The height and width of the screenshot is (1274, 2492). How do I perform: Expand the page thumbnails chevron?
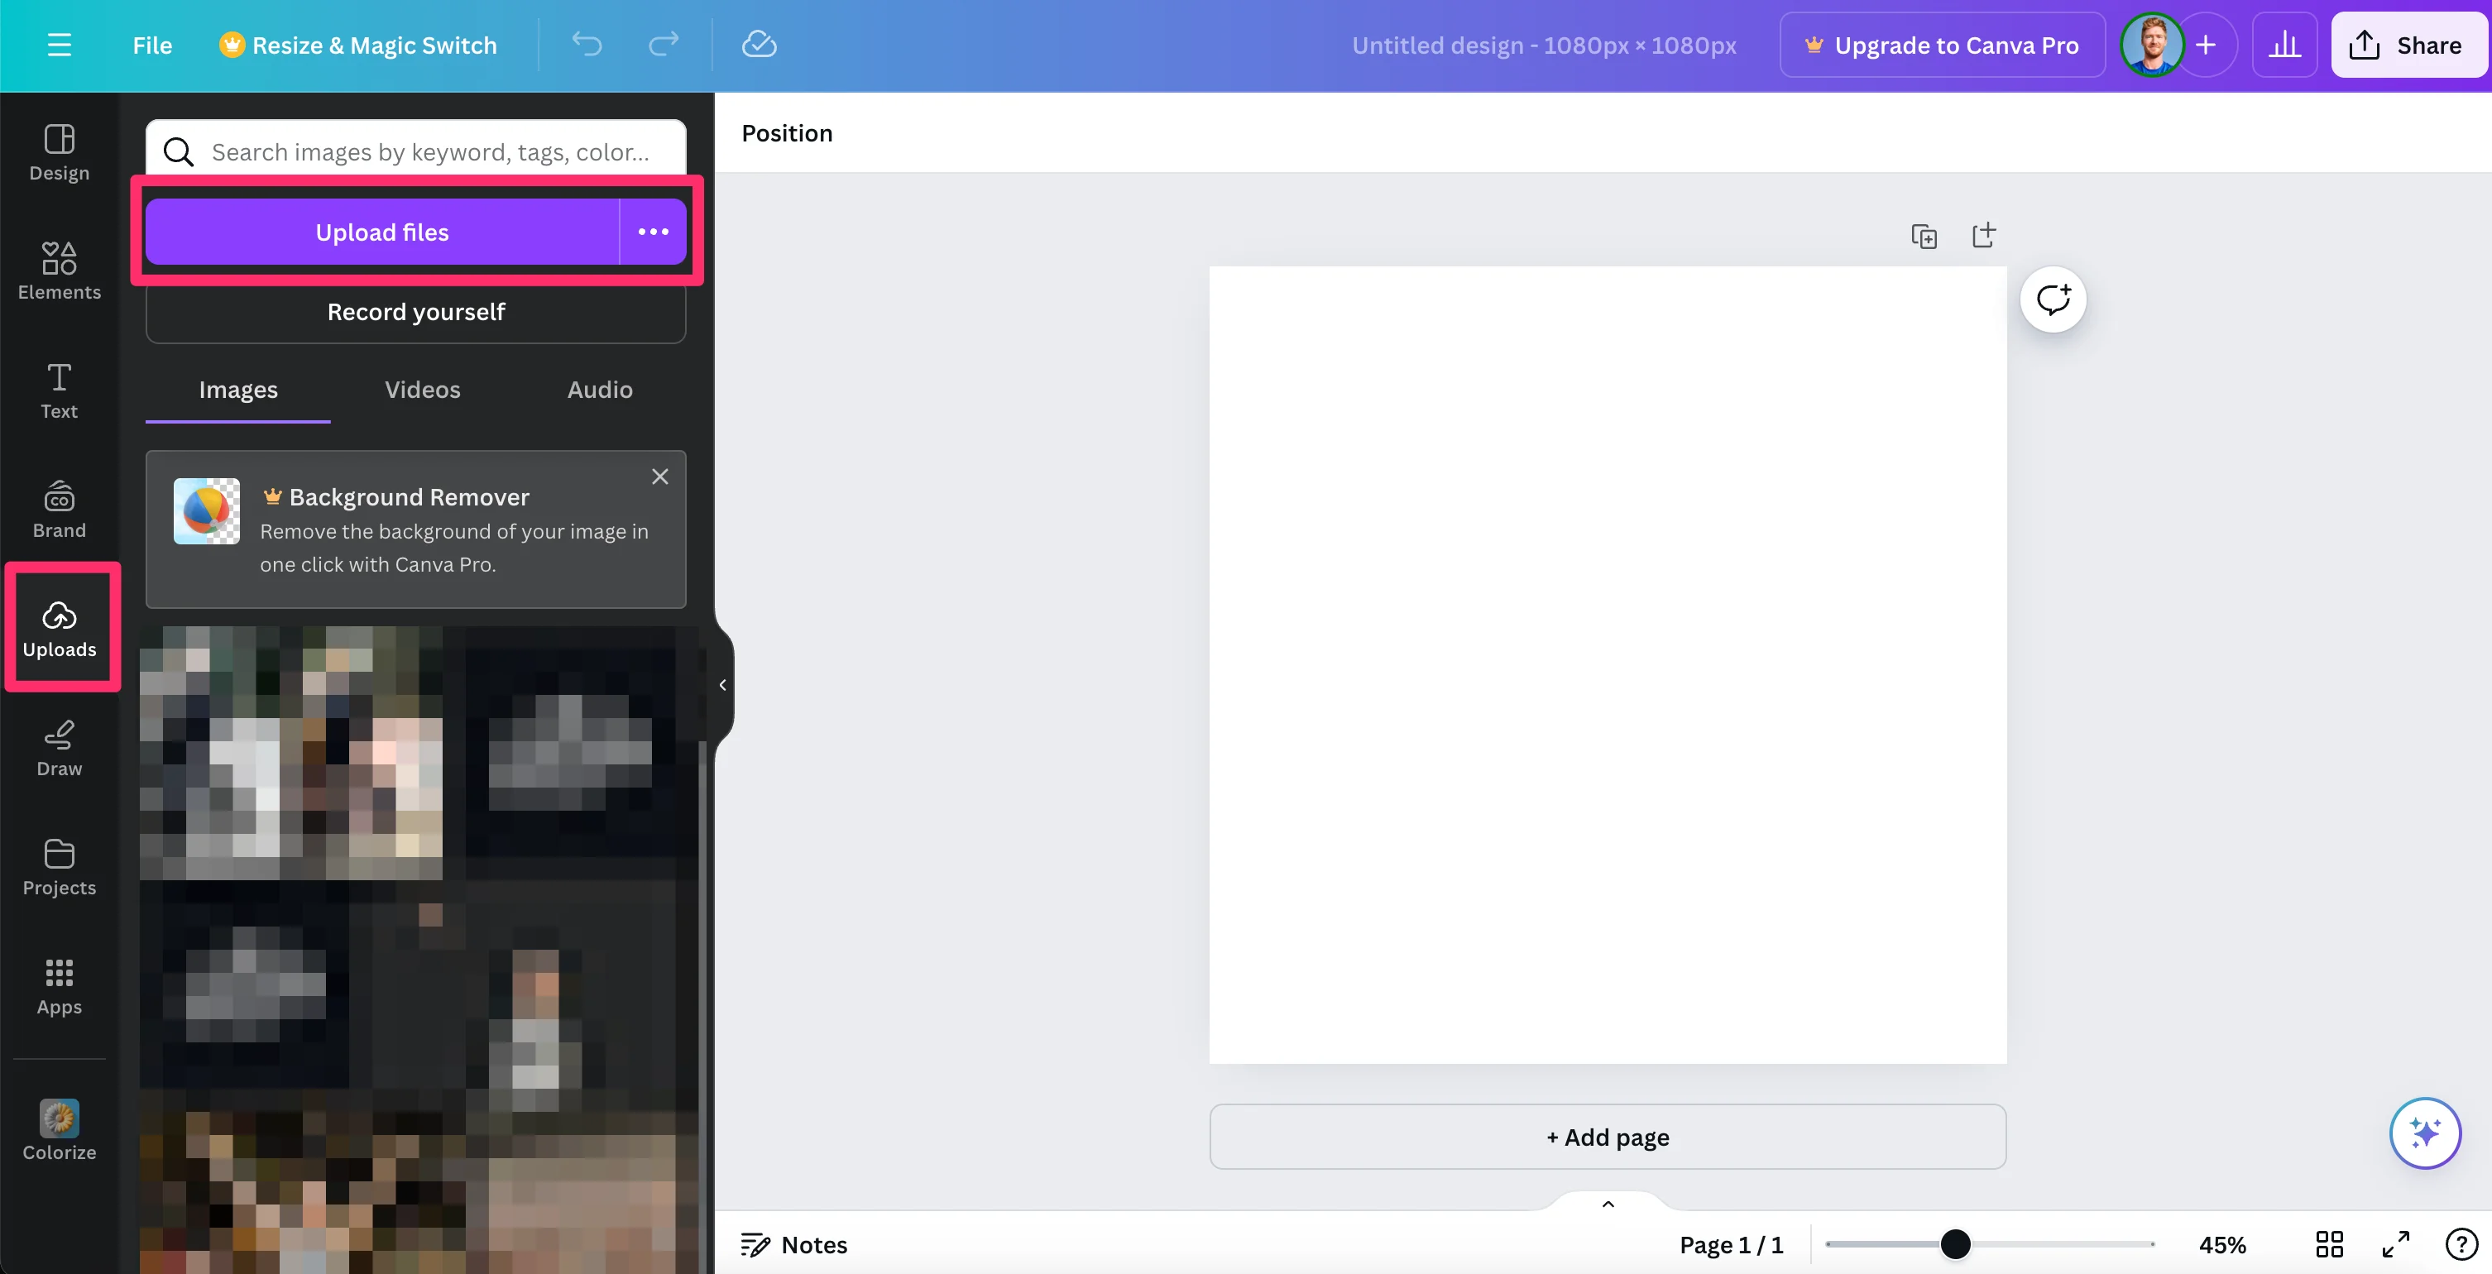[1608, 1204]
